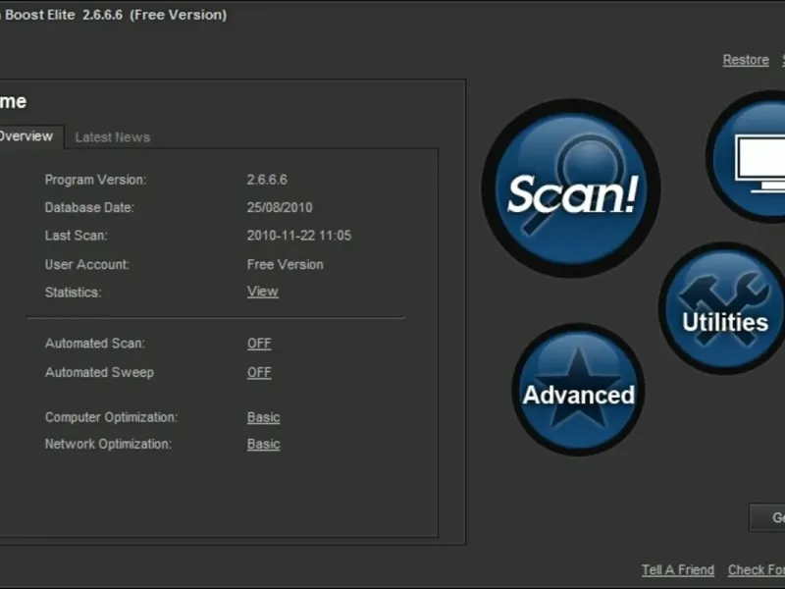Click the Statistics label
Viewport: 785px width, 589px height.
click(73, 293)
